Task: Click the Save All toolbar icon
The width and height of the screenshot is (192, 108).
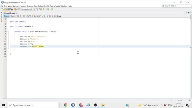Action: 12,9
